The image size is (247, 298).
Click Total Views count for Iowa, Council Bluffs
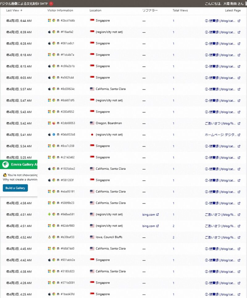[174, 237]
